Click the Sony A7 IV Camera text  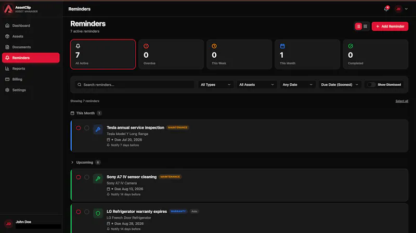click(122, 183)
